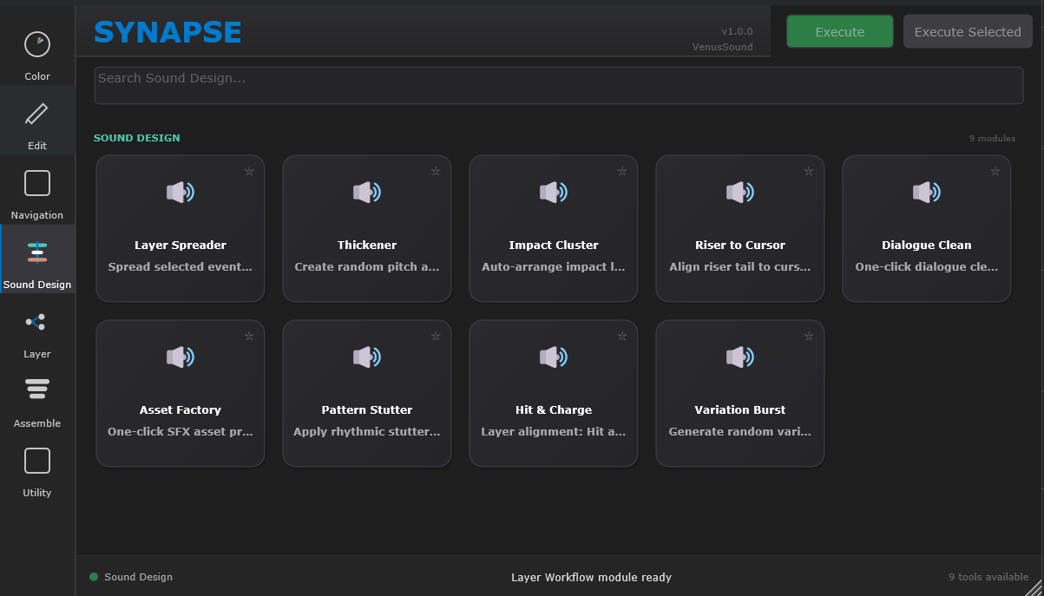Click the 'One-click SFX asset pr...' description
This screenshot has width=1044, height=596.
(181, 432)
